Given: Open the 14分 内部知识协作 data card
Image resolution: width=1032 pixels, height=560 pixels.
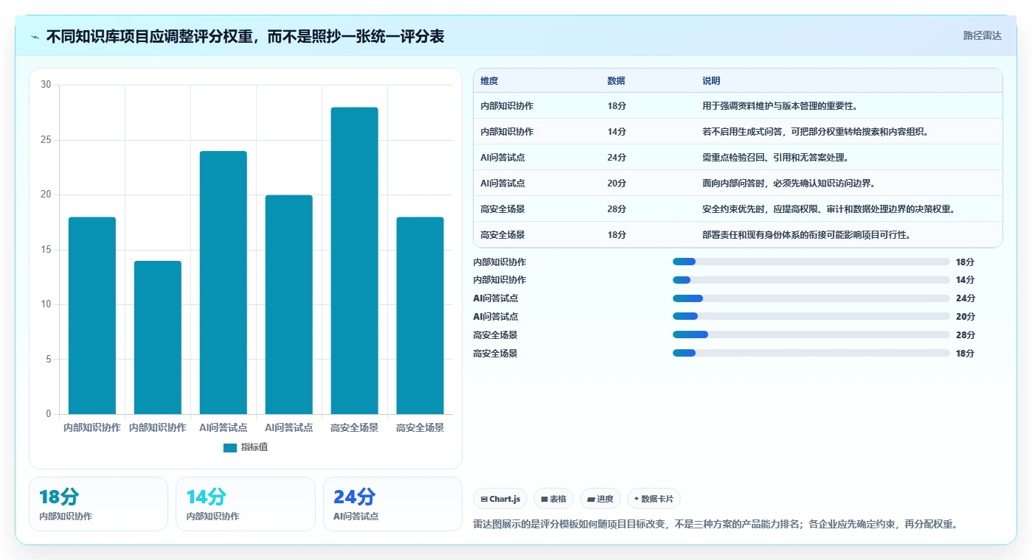Looking at the screenshot, I should point(246,504).
